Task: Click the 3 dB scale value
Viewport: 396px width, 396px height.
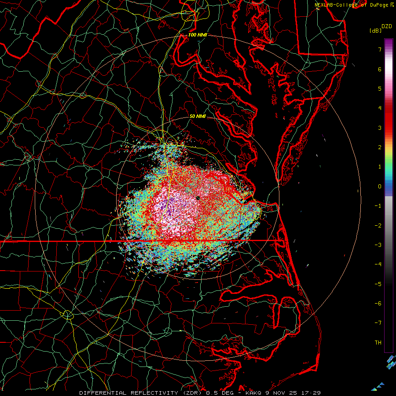Action: pyautogui.click(x=380, y=128)
